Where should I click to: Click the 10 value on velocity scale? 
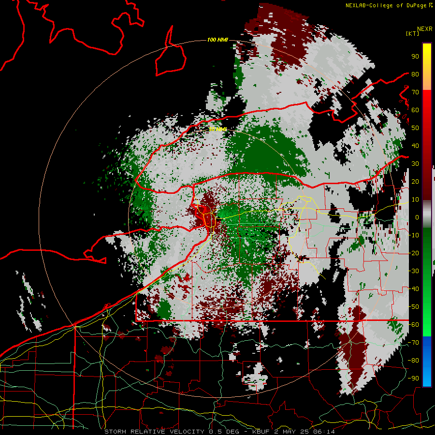click(x=415, y=200)
